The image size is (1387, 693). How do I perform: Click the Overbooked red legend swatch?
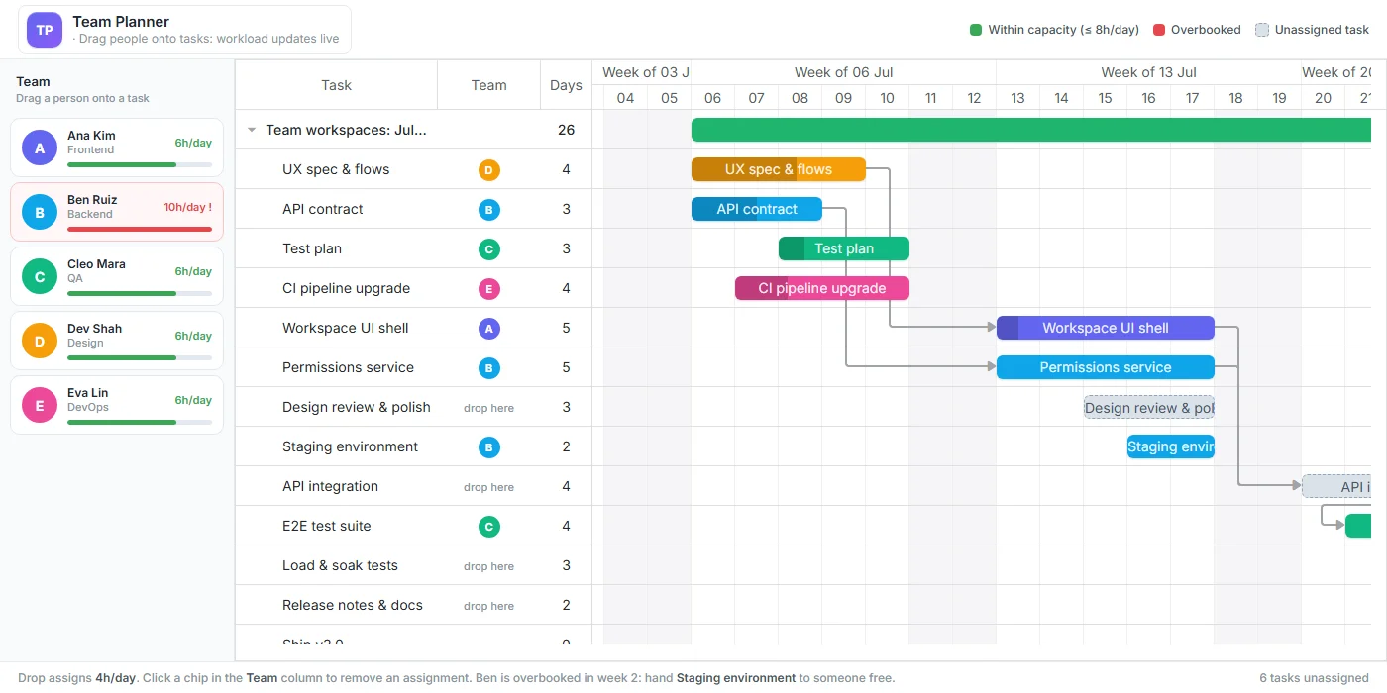1159,30
